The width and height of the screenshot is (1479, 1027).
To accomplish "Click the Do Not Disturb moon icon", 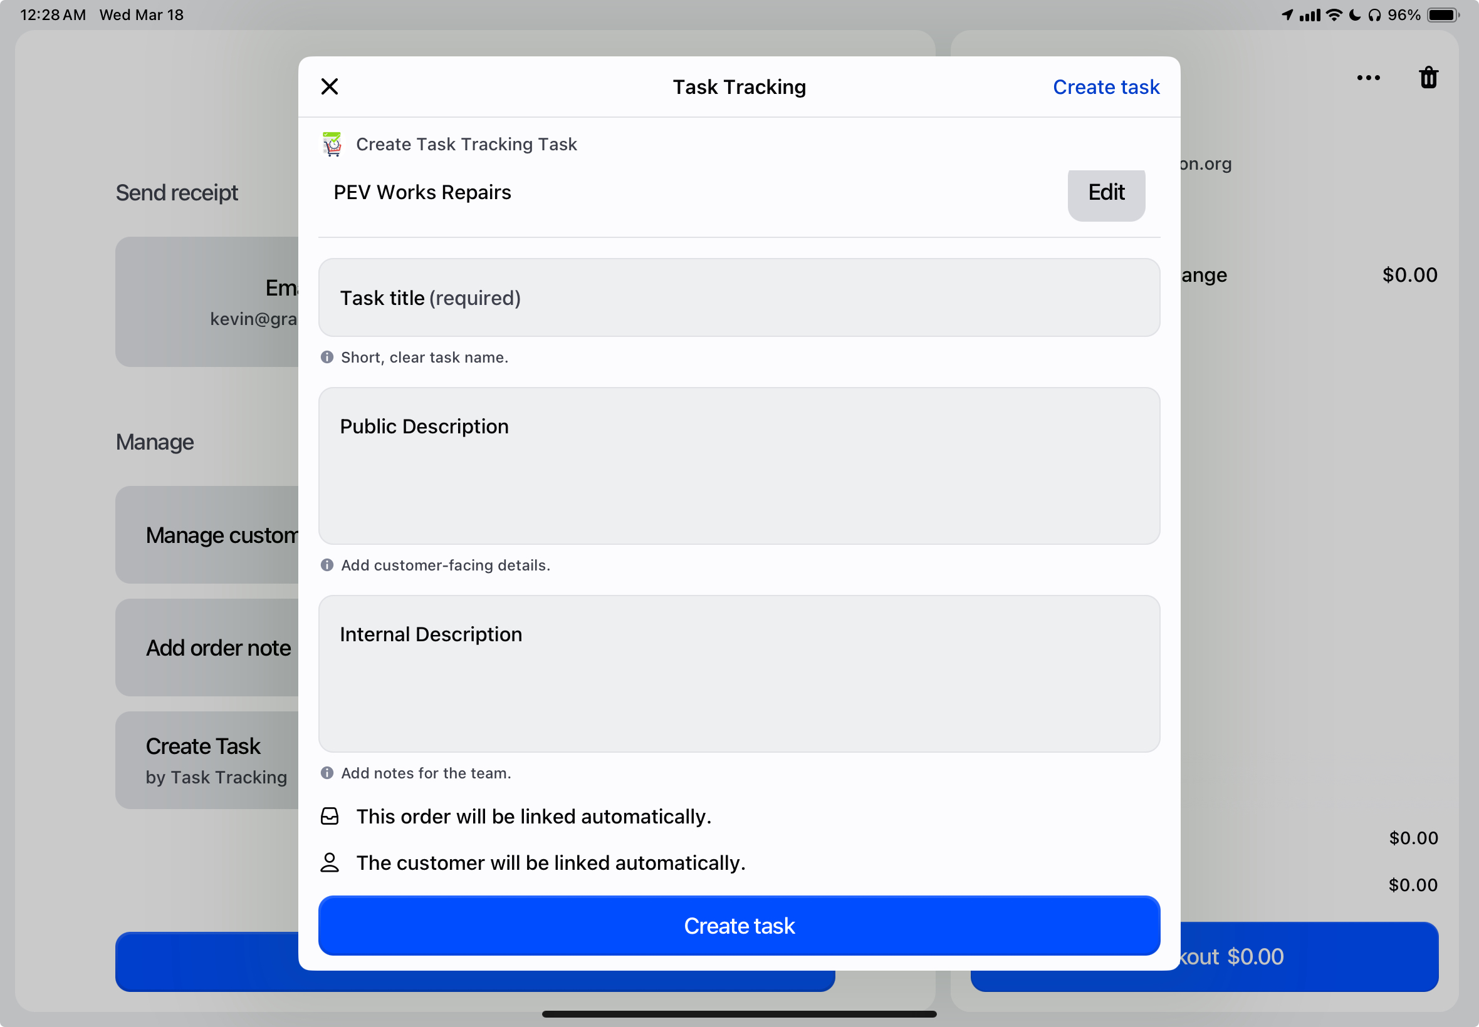I will [x=1355, y=15].
